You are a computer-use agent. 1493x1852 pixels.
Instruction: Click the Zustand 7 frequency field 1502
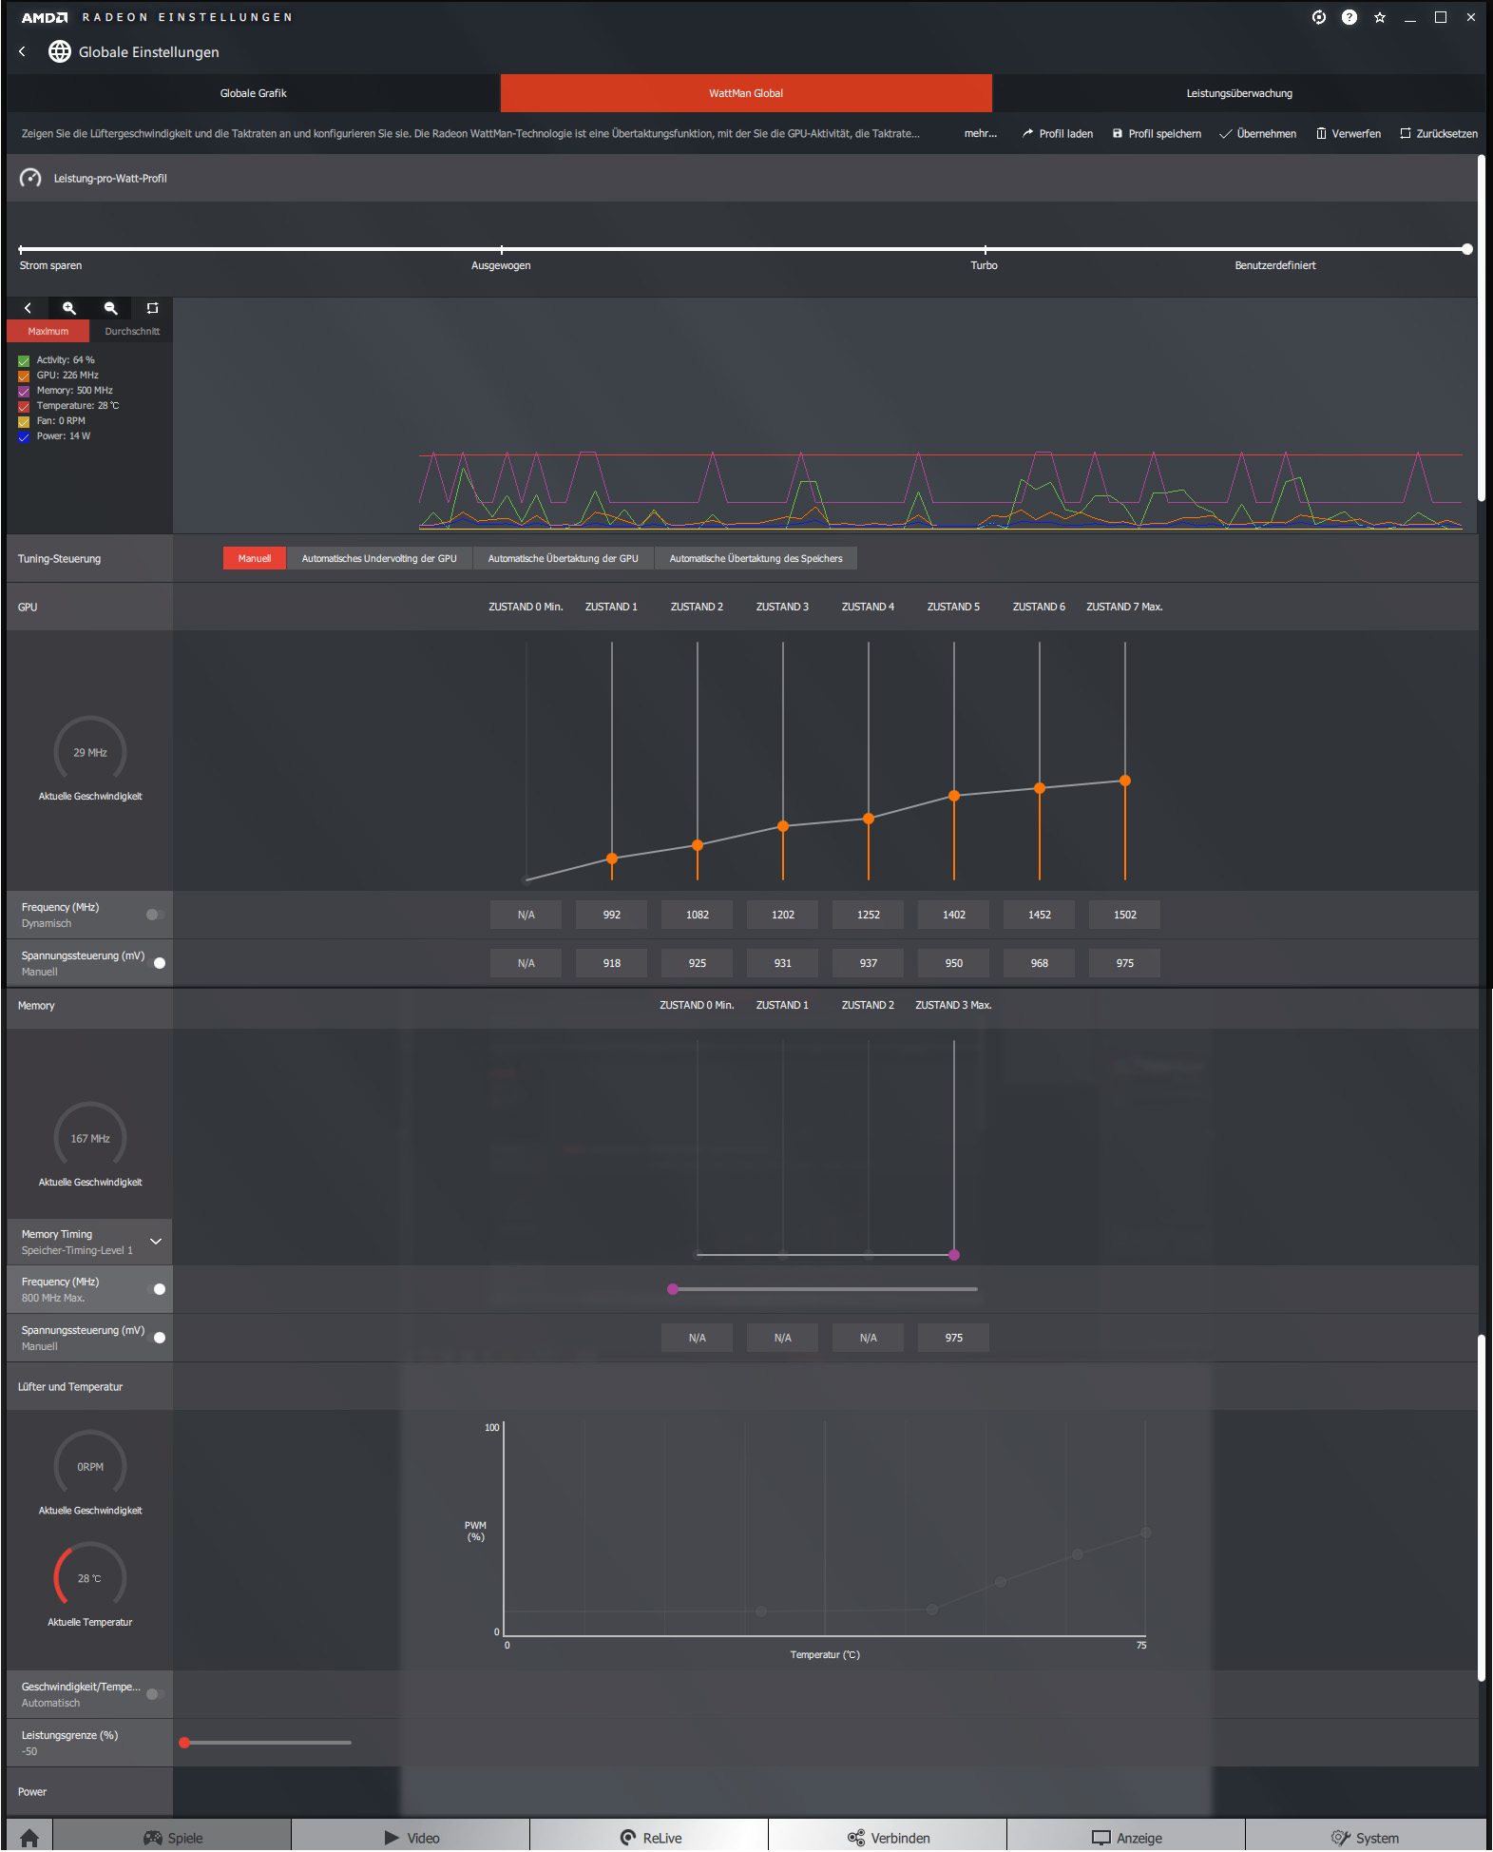point(1124,915)
